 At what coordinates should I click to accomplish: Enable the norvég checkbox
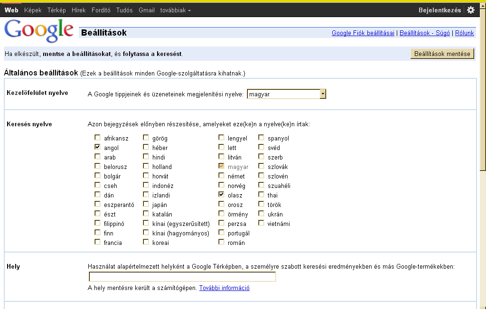(x=221, y=185)
